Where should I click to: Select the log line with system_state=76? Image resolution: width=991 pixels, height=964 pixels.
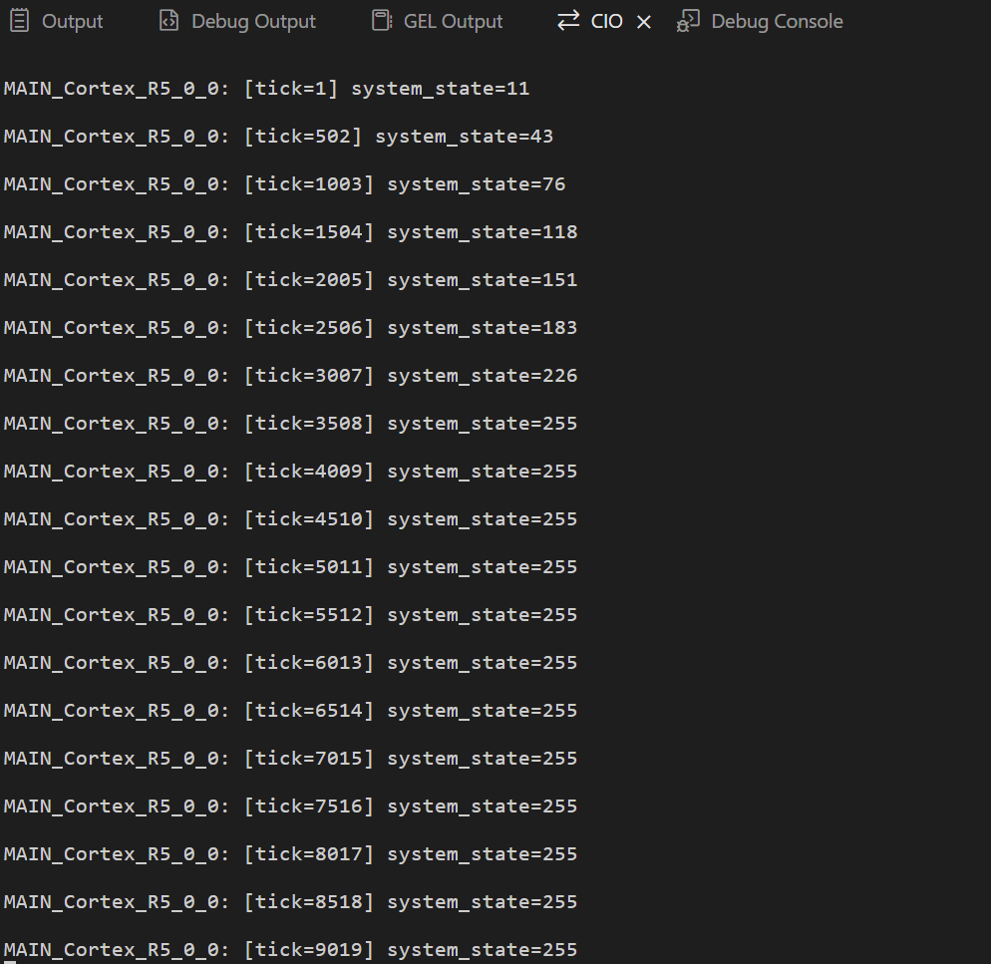click(x=284, y=184)
